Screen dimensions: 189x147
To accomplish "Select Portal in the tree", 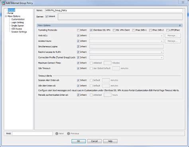I will click(x=10, y=13).
